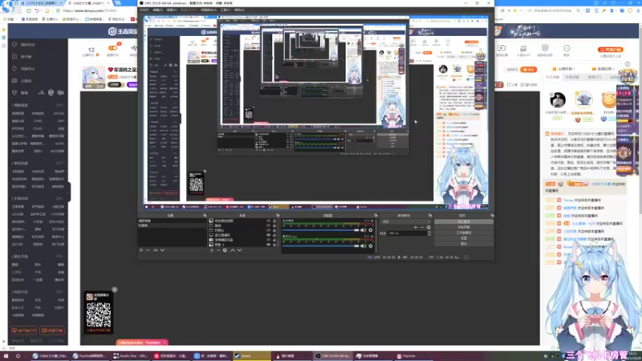This screenshot has height=361, width=642.
Task: Click the Windows Start button
Action: tap(6, 356)
